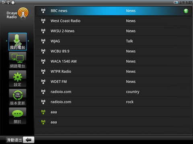This screenshot has height=144, width=193.
Task: Click the News genre on the WTPR Radio row
Action: 131,72
